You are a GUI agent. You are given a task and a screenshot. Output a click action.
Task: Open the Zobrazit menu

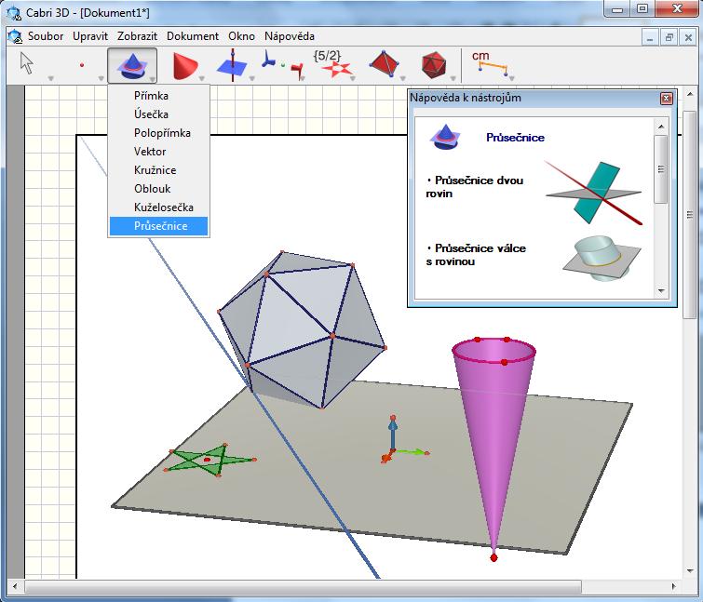(137, 36)
